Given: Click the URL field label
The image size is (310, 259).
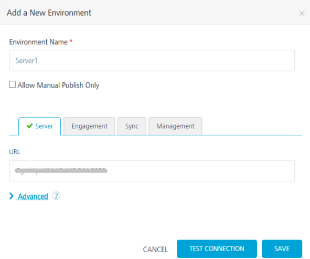Looking at the screenshot, I should (15, 152).
